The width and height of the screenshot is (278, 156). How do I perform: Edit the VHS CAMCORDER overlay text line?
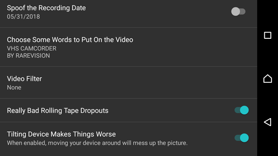[x=32, y=49]
